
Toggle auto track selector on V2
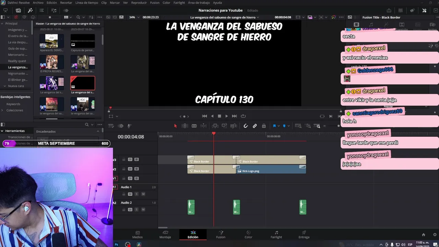click(x=130, y=169)
